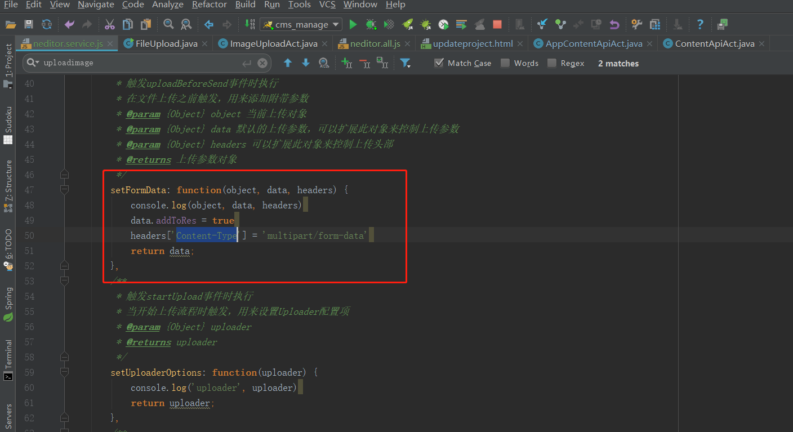
Task: Enable the Regex checkbox
Action: 552,63
